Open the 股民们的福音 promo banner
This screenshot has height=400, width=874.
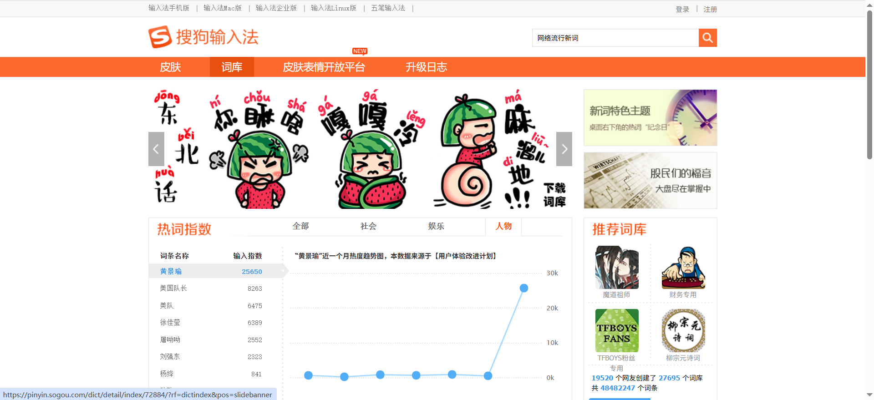tap(650, 180)
